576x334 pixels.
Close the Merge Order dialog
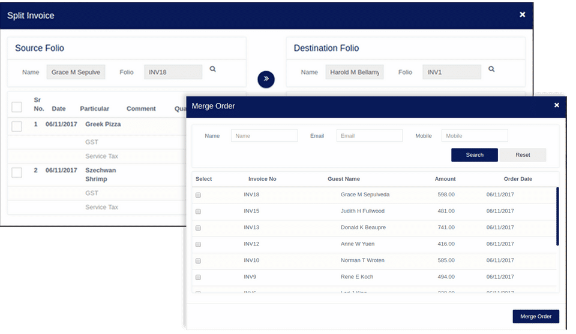click(x=557, y=105)
